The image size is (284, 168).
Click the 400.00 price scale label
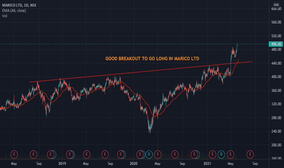click(276, 77)
